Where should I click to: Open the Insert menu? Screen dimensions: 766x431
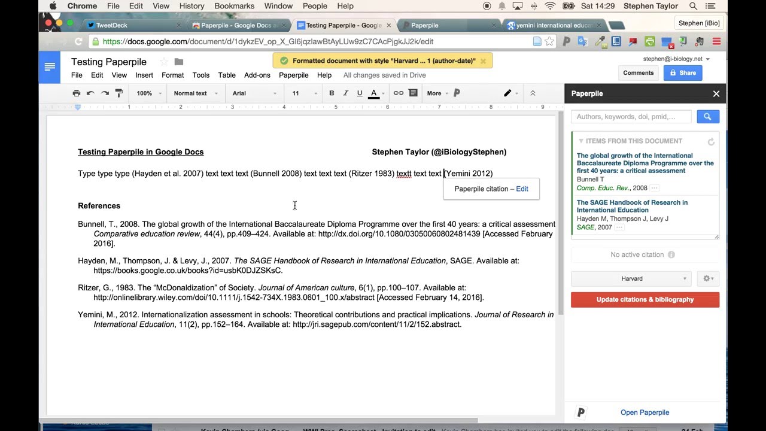[x=144, y=75]
